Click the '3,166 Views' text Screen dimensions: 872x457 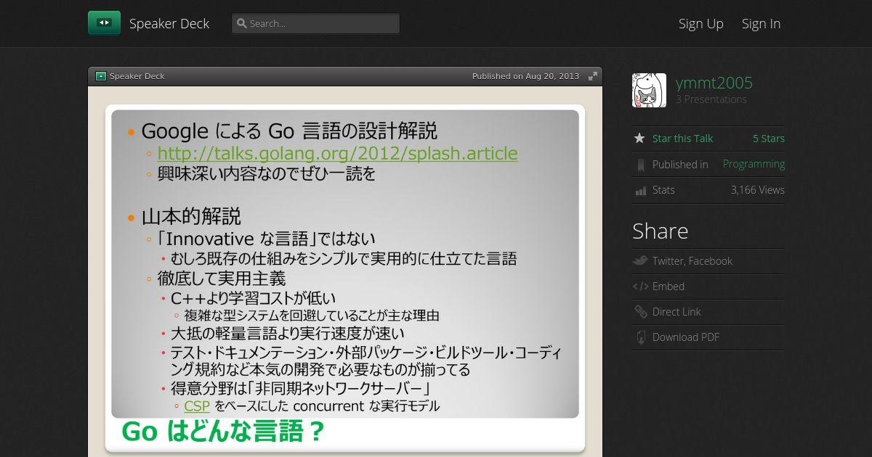757,190
